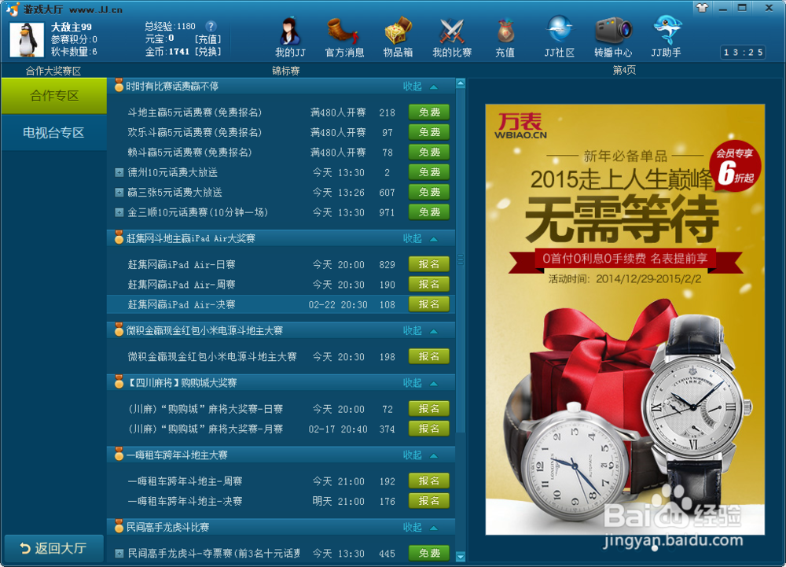The width and height of the screenshot is (786, 567).
Task: Click 报名 for (川麻)购购城麻将大奖赛-日赛
Action: coord(429,409)
